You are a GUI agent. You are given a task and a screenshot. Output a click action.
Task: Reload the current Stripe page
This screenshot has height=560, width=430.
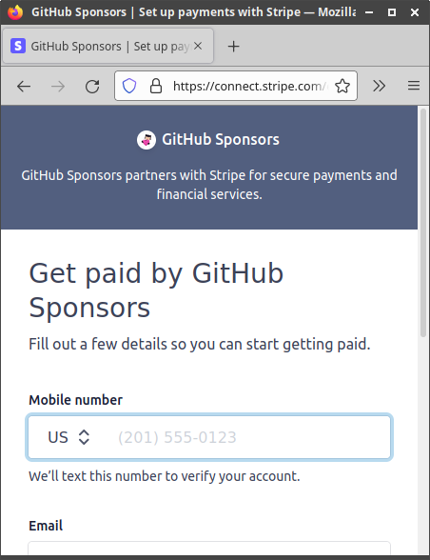(92, 86)
